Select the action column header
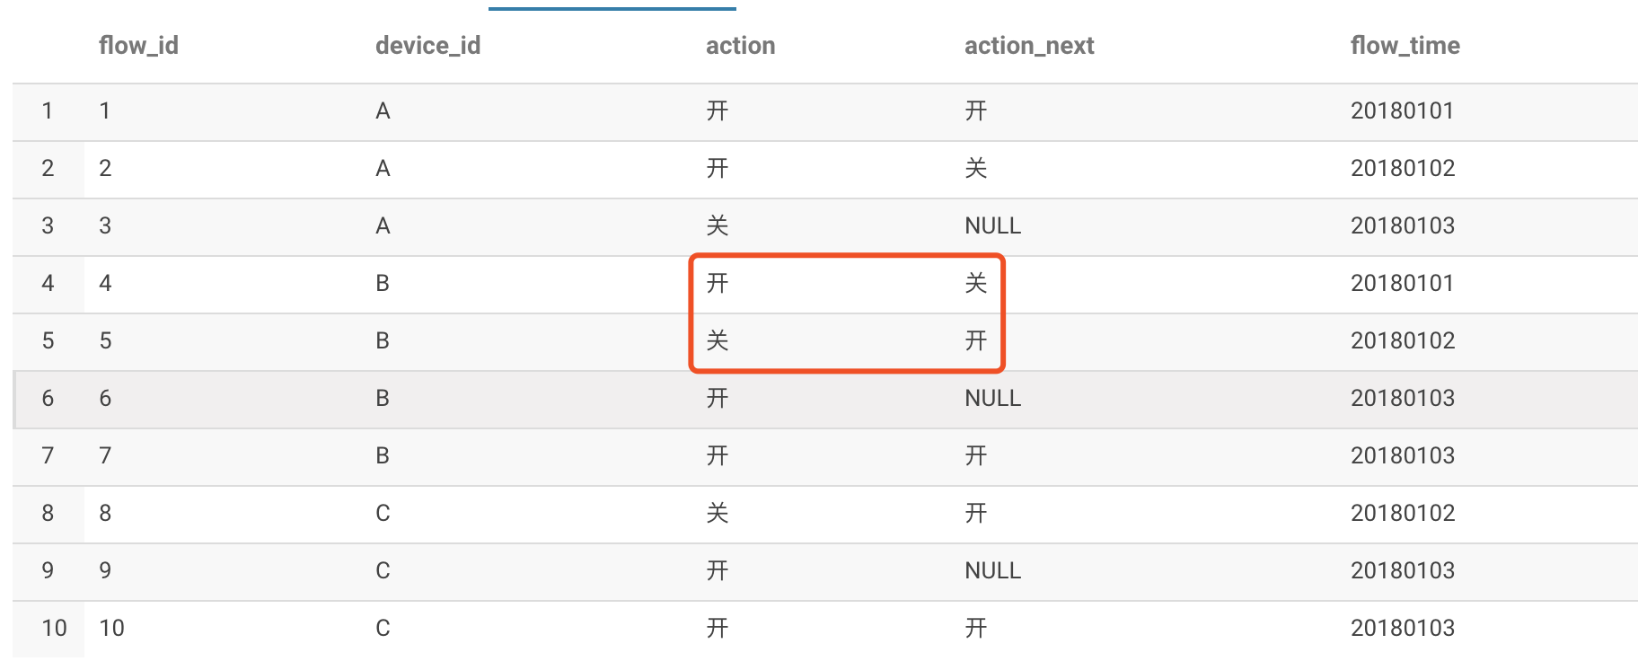The image size is (1638, 670). (740, 46)
